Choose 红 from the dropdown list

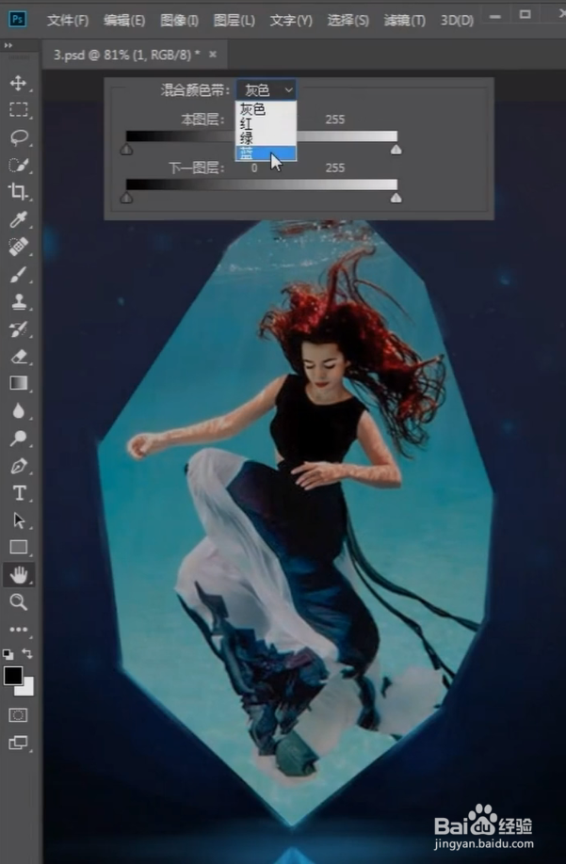point(267,124)
